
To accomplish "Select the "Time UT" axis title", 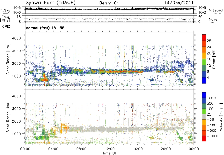I will pyautogui.click(x=109, y=153).
